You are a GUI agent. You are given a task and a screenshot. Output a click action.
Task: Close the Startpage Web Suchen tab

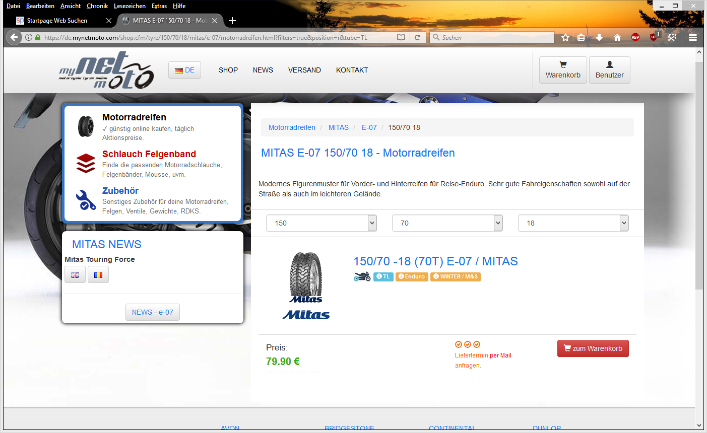(109, 21)
